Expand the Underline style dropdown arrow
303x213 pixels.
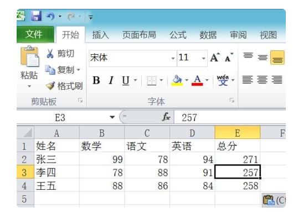click(x=136, y=80)
